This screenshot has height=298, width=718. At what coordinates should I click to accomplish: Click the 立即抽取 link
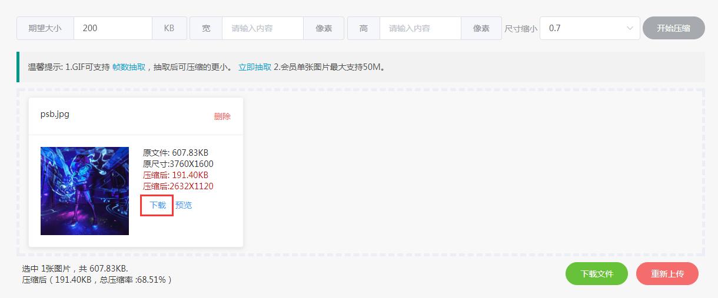click(x=255, y=67)
